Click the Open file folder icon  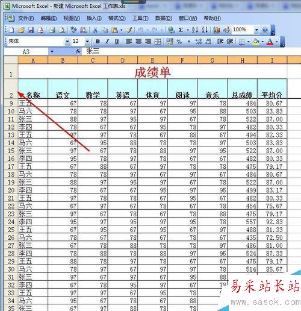tap(21, 30)
